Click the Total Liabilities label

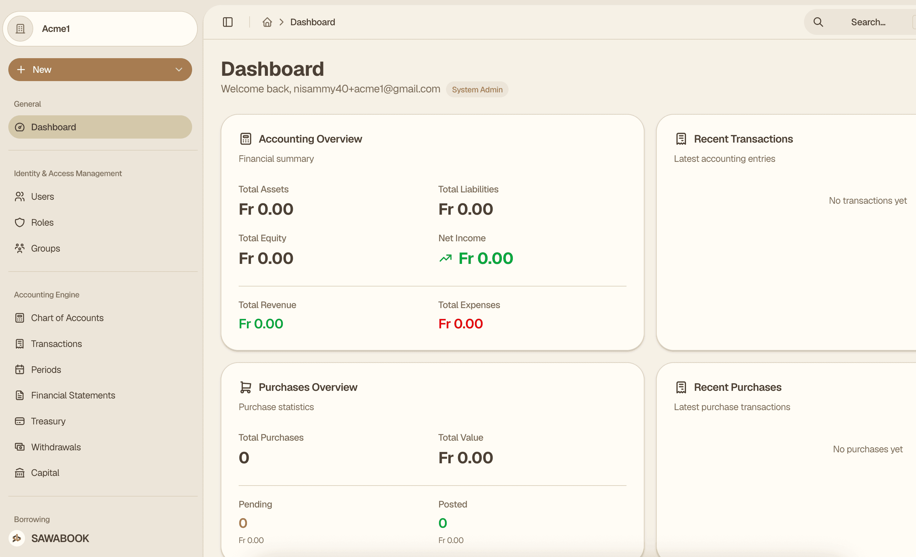click(468, 189)
